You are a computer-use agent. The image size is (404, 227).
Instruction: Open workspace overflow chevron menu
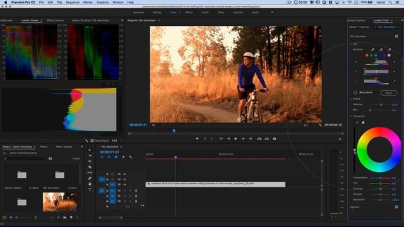pyautogui.click(x=272, y=12)
